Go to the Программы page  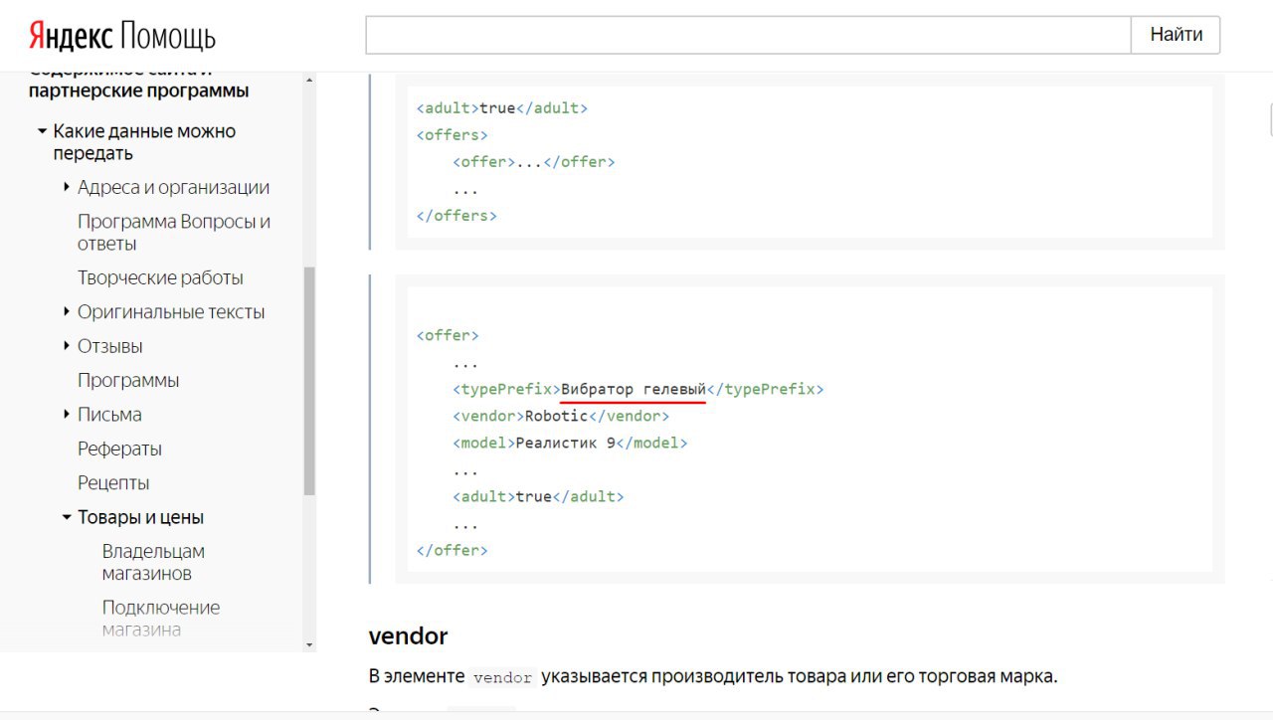(x=128, y=381)
